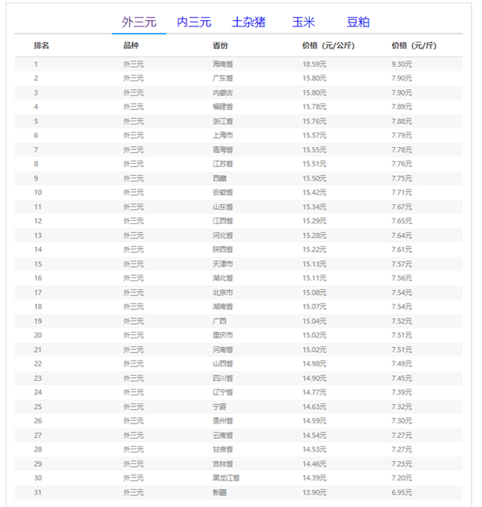
Task: Select the 云南省 cell
Action: coord(223,435)
